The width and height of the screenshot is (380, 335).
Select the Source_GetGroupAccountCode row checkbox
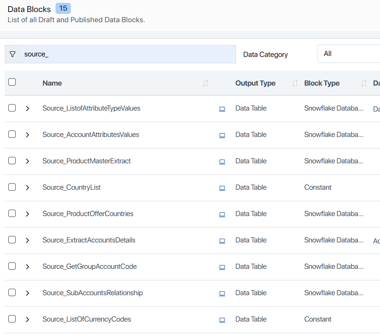12,266
